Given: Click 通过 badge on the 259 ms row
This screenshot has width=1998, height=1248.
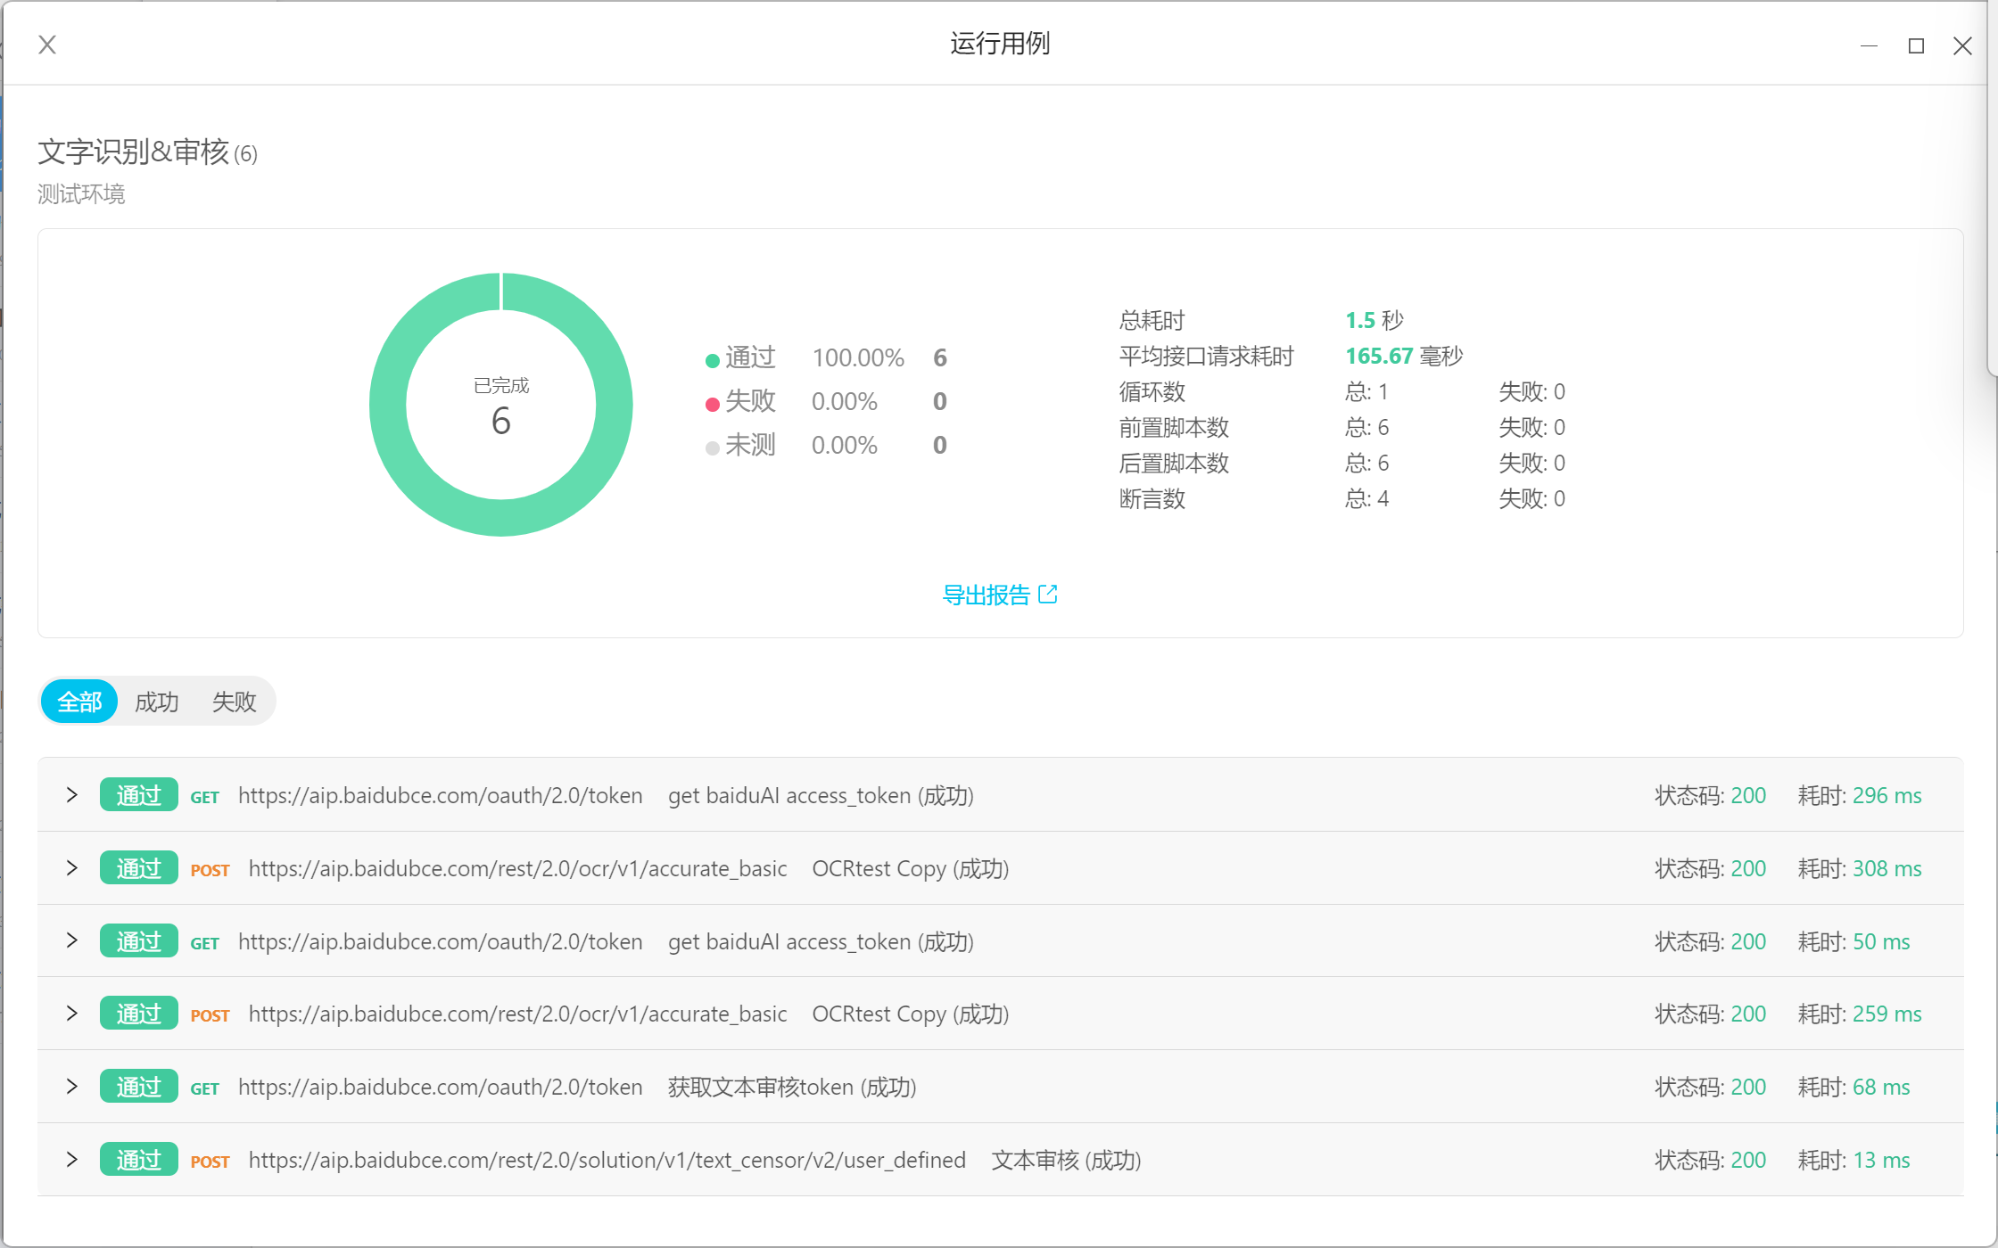Looking at the screenshot, I should pos(138,1013).
